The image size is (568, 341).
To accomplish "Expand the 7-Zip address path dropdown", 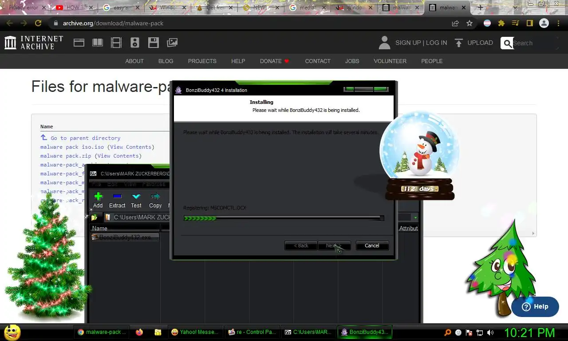I will click(415, 218).
